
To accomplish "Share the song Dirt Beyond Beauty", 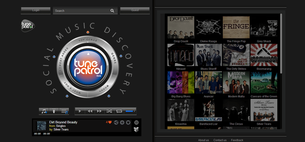I will (x=116, y=122).
